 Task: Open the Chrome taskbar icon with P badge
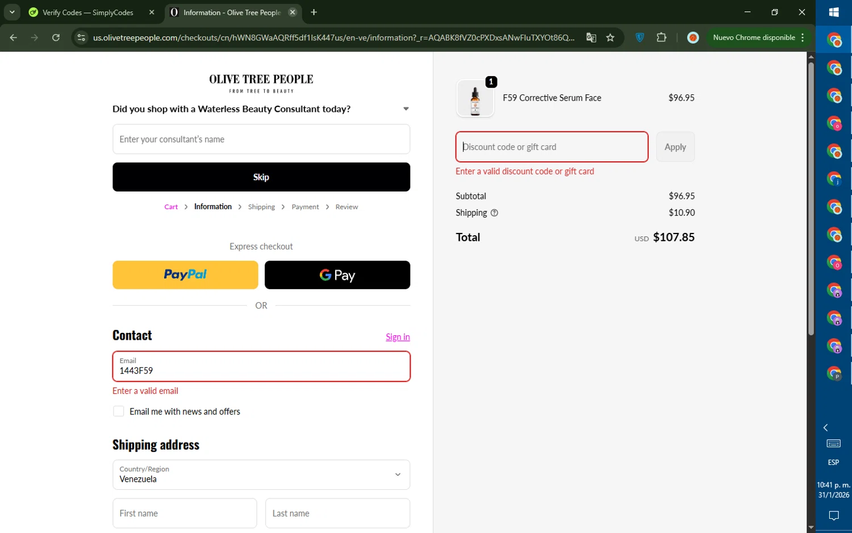[x=834, y=373]
